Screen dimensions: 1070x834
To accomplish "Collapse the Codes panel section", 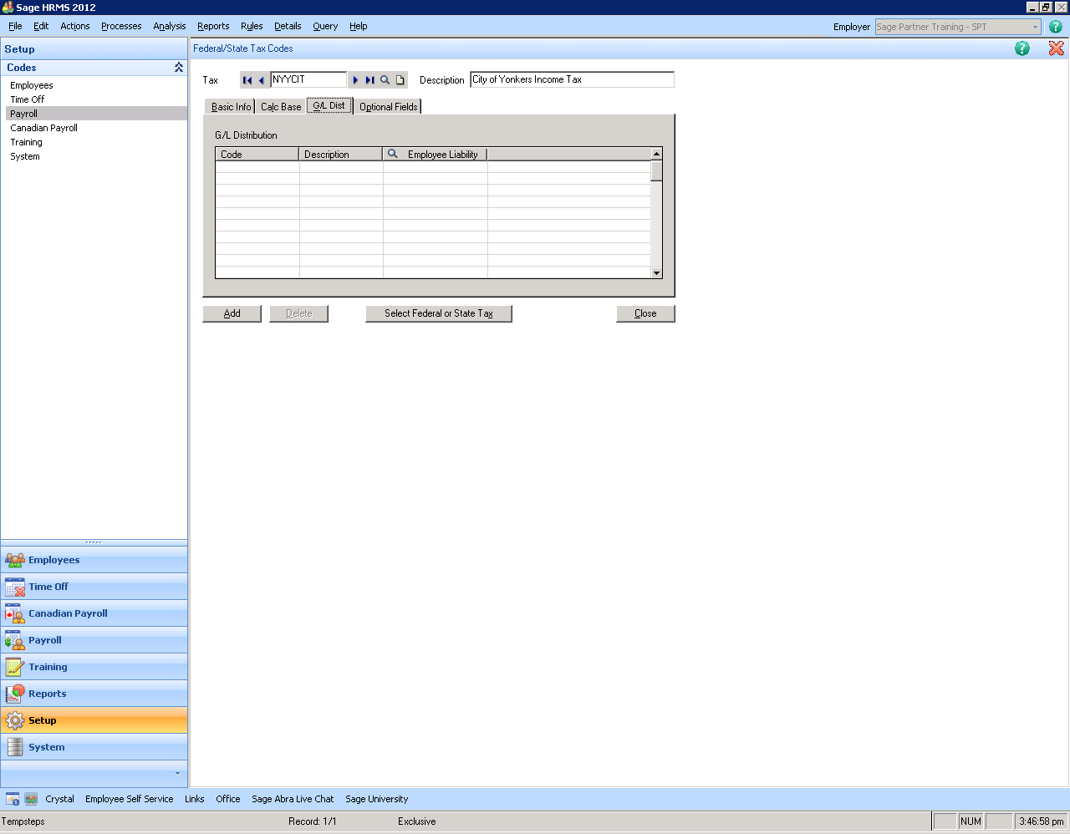I will click(178, 68).
